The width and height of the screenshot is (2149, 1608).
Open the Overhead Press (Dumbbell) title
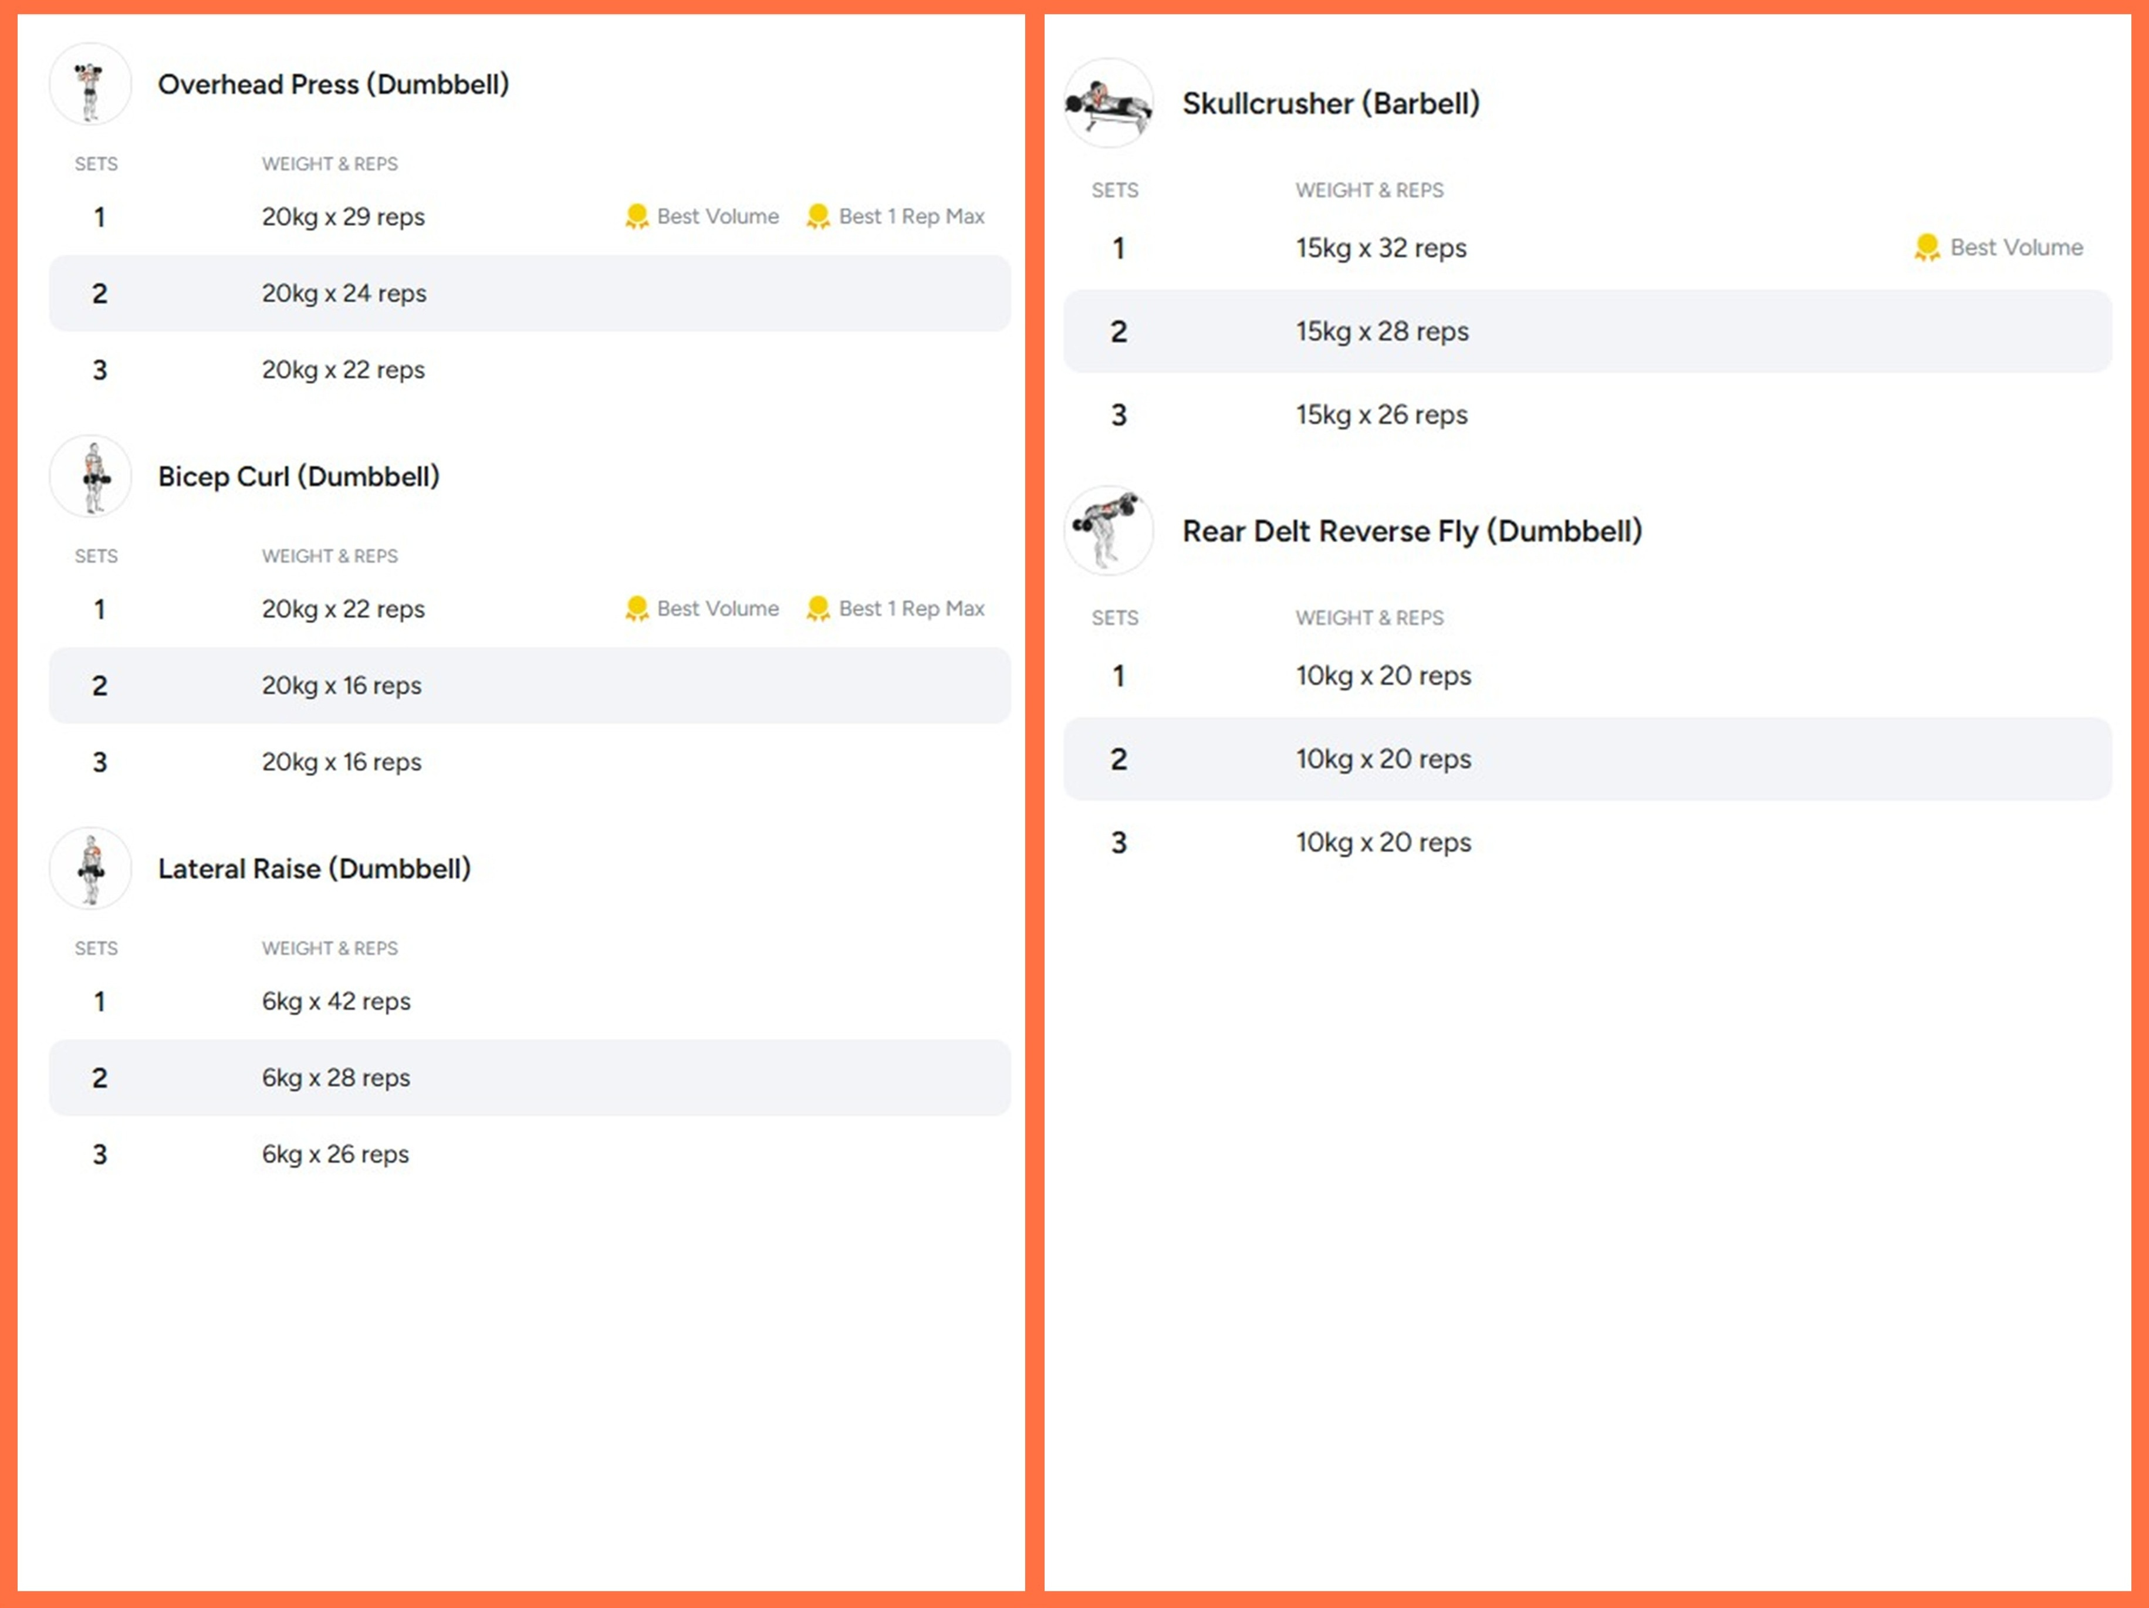pyautogui.click(x=333, y=85)
